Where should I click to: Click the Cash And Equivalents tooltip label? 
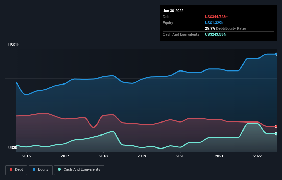(181, 34)
